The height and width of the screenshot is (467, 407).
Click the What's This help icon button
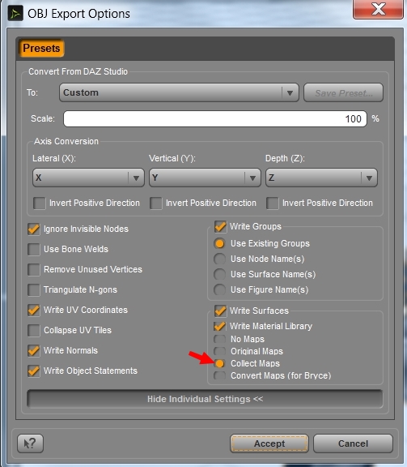tap(30, 443)
